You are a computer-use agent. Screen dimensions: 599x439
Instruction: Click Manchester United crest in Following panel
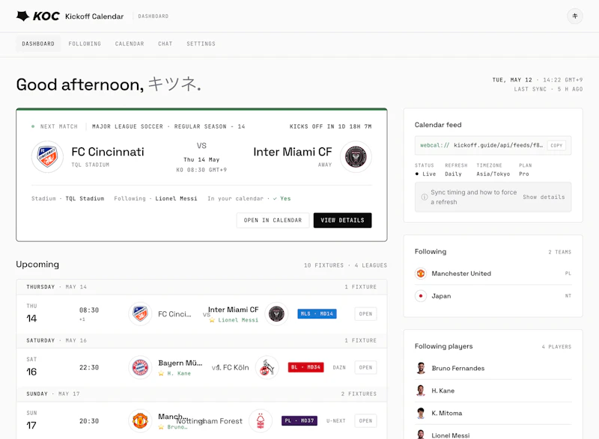pos(421,274)
